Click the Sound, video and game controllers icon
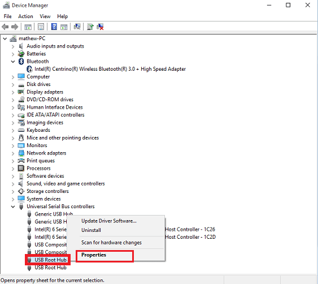 point(21,184)
